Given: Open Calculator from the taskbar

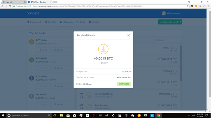Looking at the screenshot, I should tap(120, 115).
